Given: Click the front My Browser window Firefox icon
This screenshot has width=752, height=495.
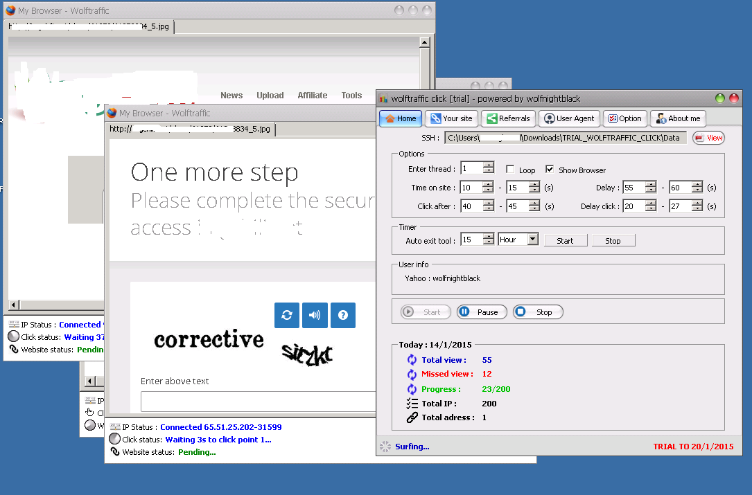Looking at the screenshot, I should pos(112,113).
